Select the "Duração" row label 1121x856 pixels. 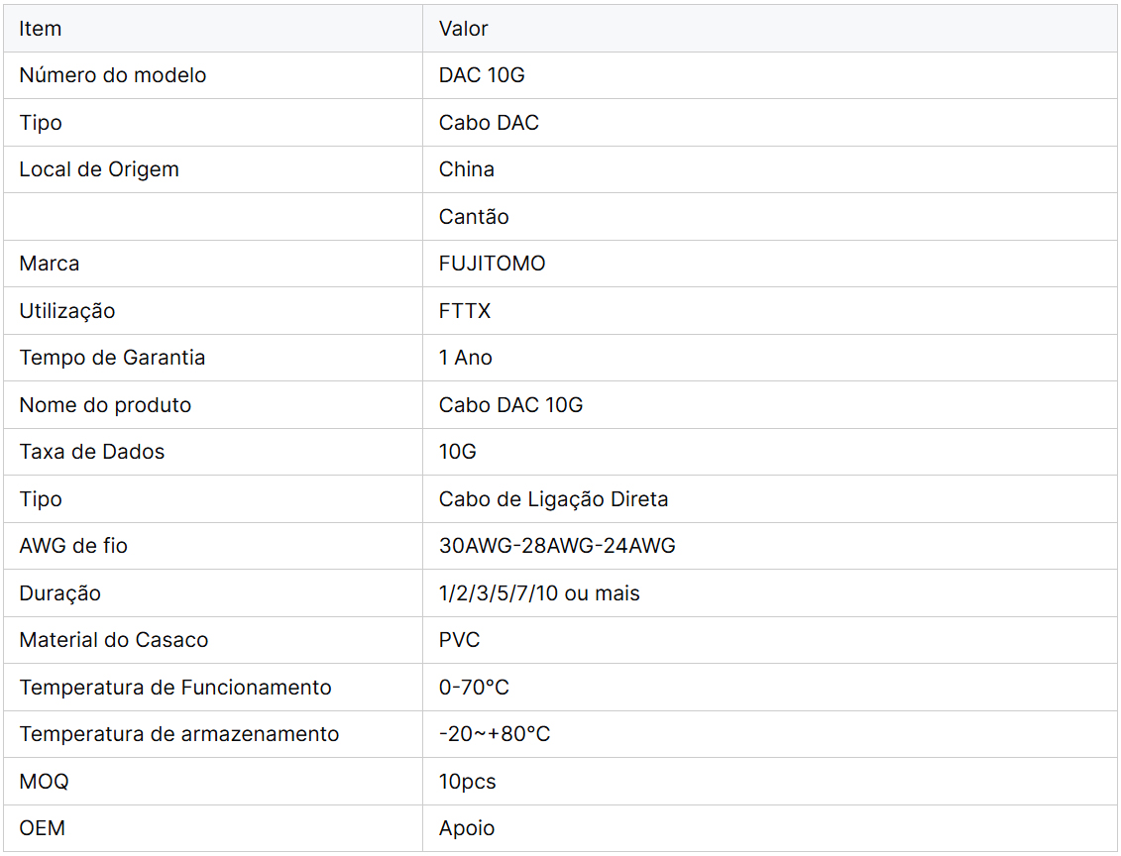(x=60, y=593)
